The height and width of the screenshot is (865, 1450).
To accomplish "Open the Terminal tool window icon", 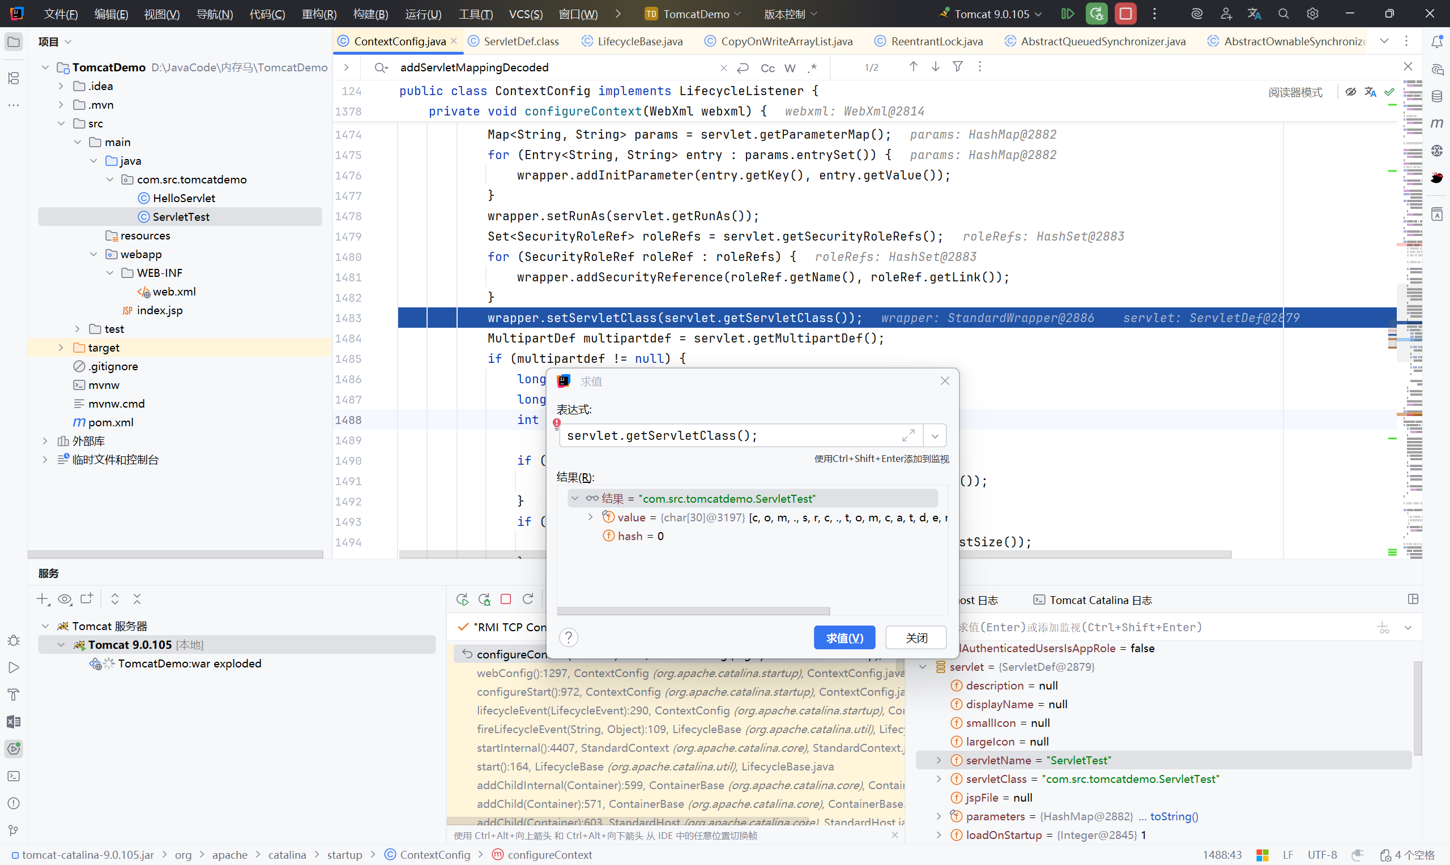I will tap(14, 776).
